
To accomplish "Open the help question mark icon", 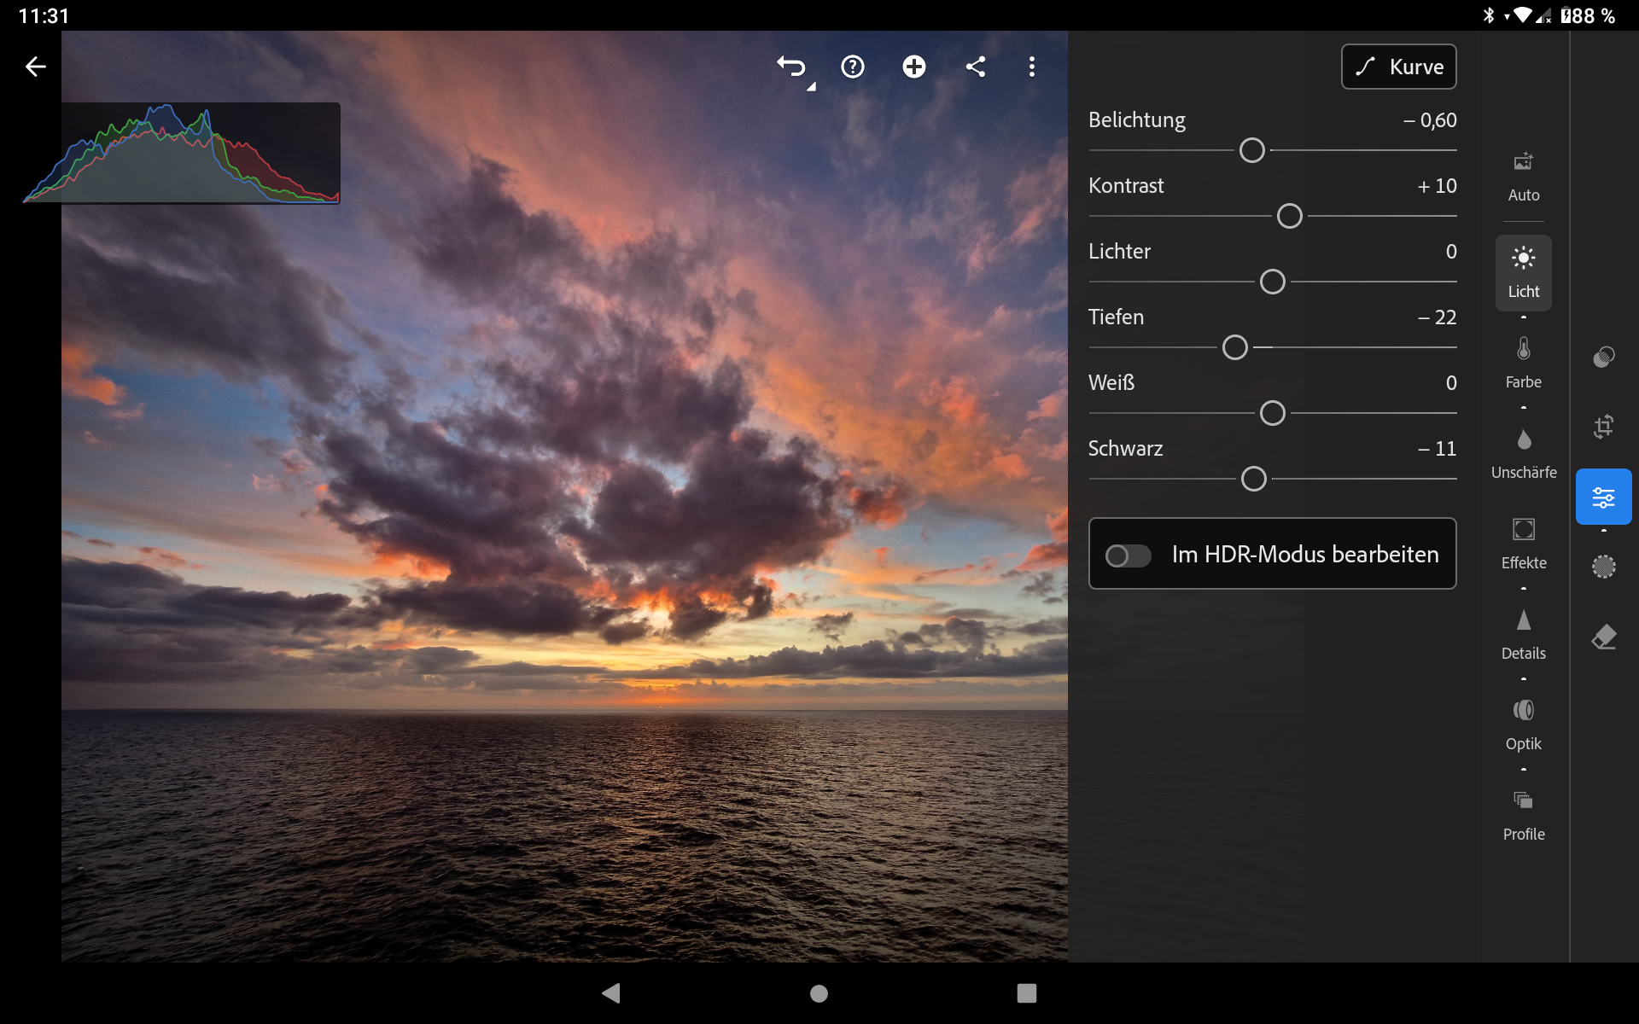I will [x=852, y=67].
